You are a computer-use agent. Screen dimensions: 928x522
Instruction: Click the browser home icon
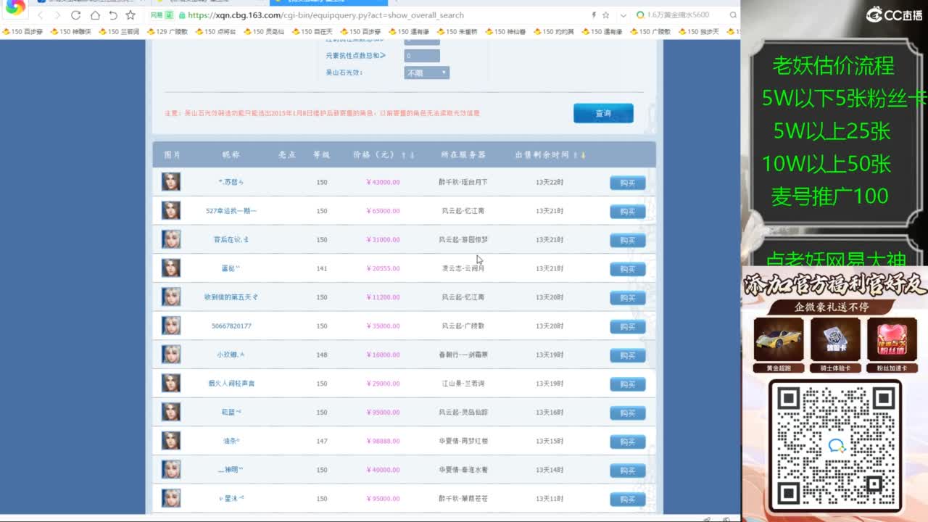pos(95,15)
